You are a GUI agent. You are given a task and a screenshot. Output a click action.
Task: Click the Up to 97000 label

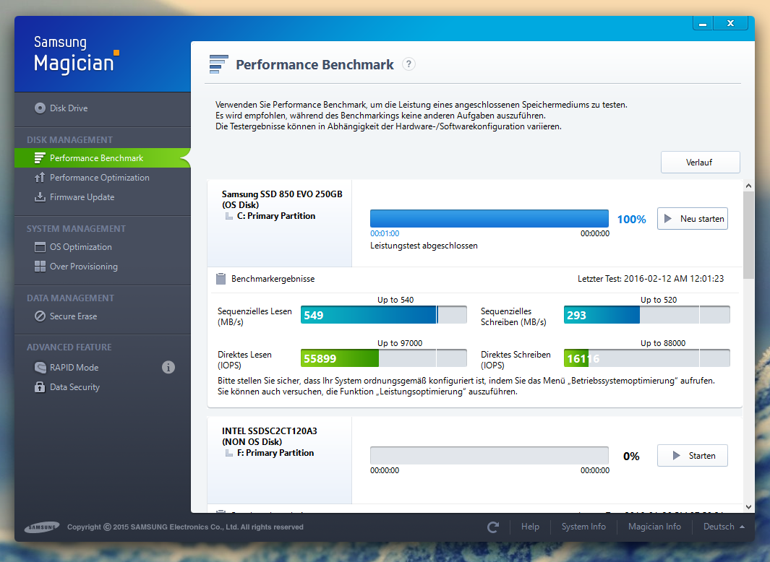click(x=400, y=343)
